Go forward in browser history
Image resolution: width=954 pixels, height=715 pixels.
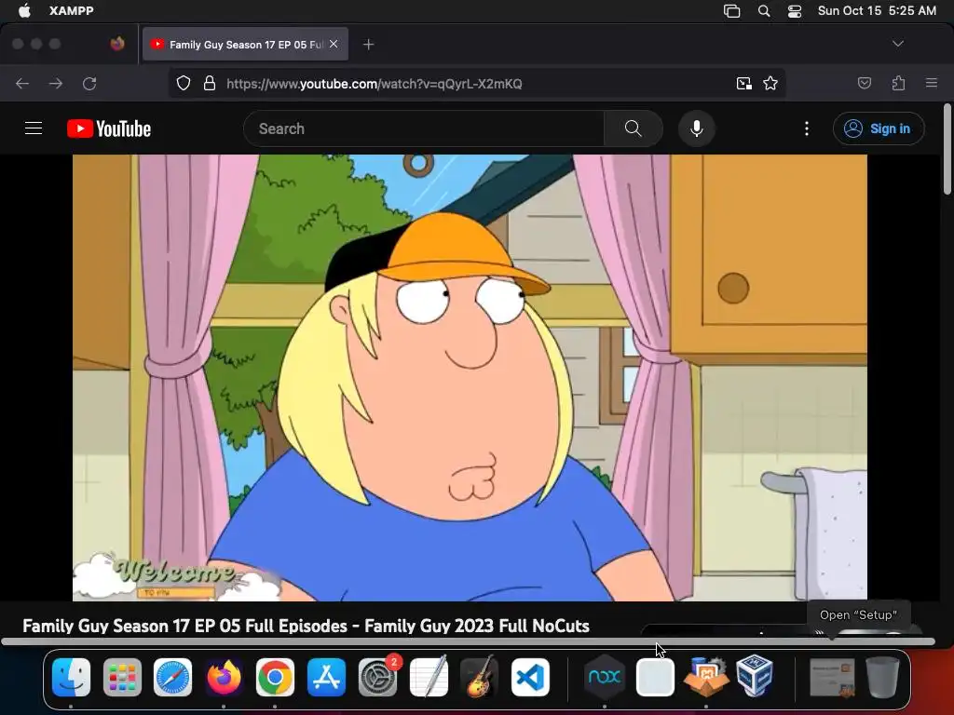(x=55, y=83)
